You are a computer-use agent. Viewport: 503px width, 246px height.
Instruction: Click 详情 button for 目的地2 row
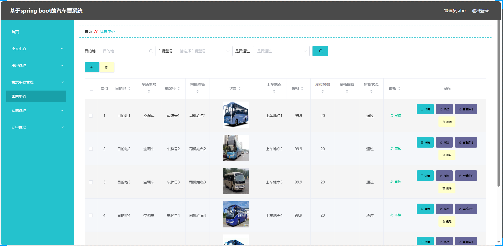425,142
